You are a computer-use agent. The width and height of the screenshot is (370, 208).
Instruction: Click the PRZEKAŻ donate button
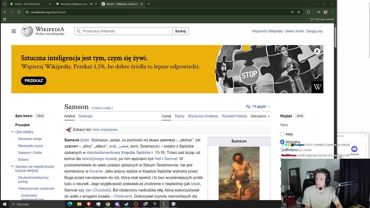[34, 81]
